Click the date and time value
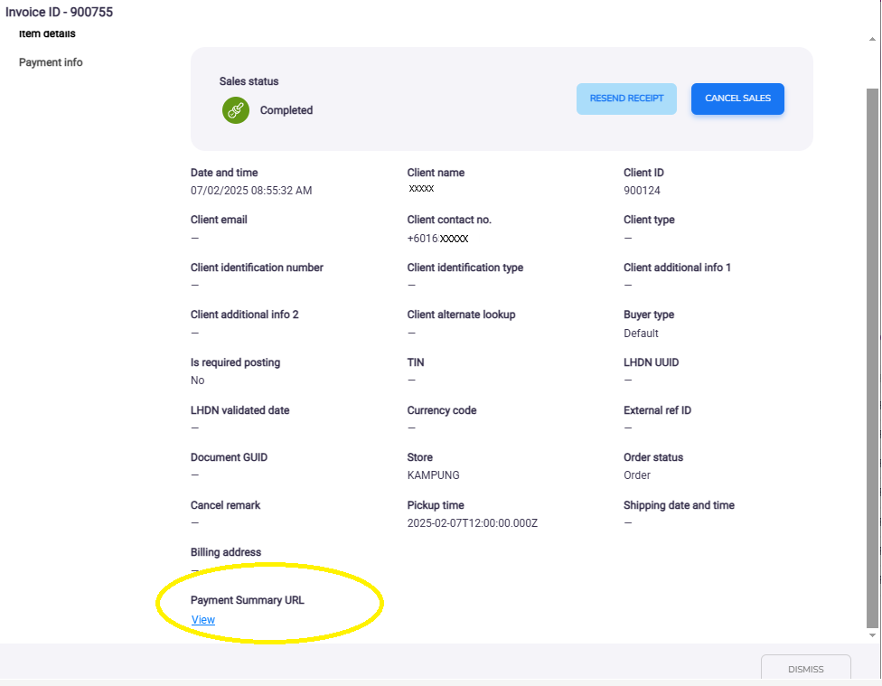 click(250, 190)
